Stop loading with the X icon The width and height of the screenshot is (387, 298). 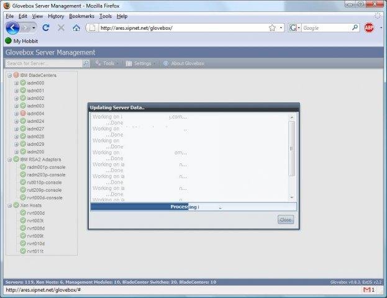61,28
